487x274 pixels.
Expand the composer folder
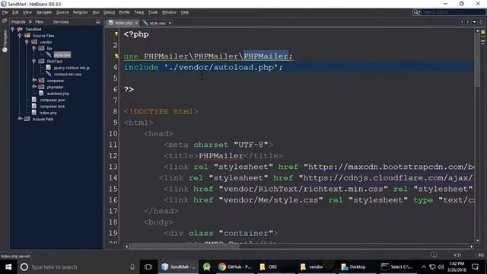pos(34,81)
